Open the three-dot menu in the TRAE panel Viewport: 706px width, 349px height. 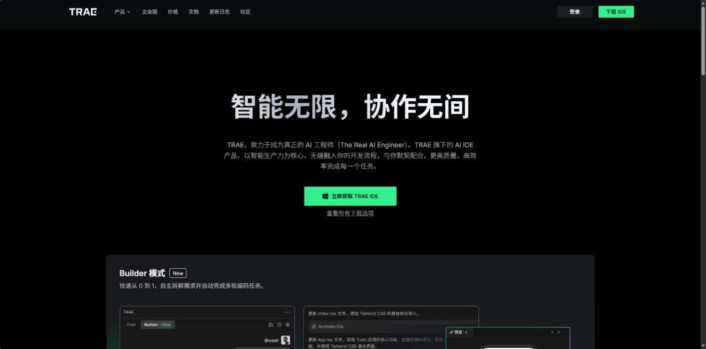(287, 312)
